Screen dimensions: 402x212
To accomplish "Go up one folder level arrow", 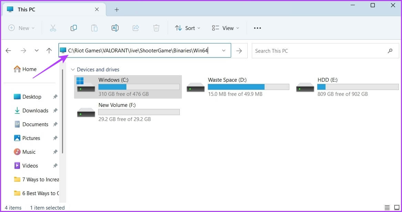I will (x=49, y=51).
